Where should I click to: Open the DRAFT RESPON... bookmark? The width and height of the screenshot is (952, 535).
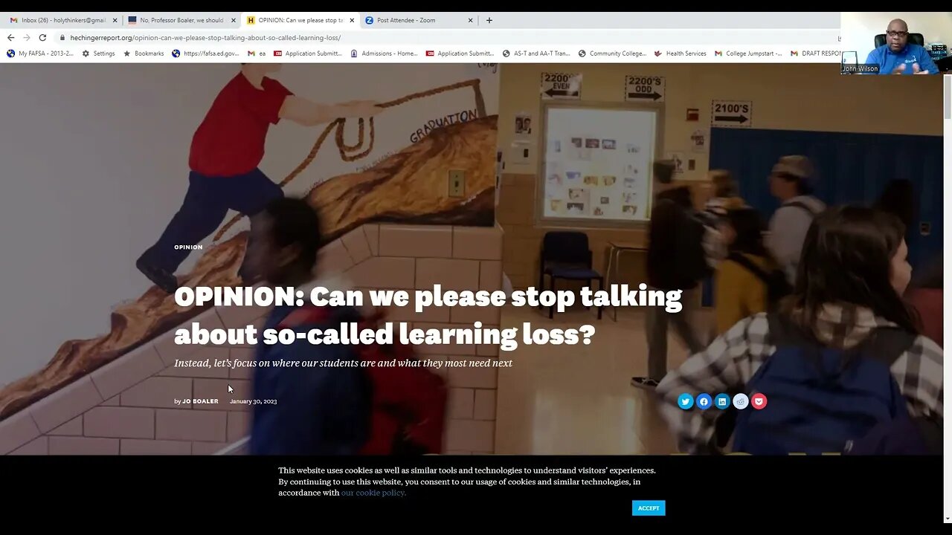click(815, 53)
